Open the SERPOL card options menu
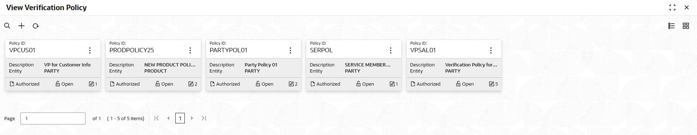 coord(391,50)
